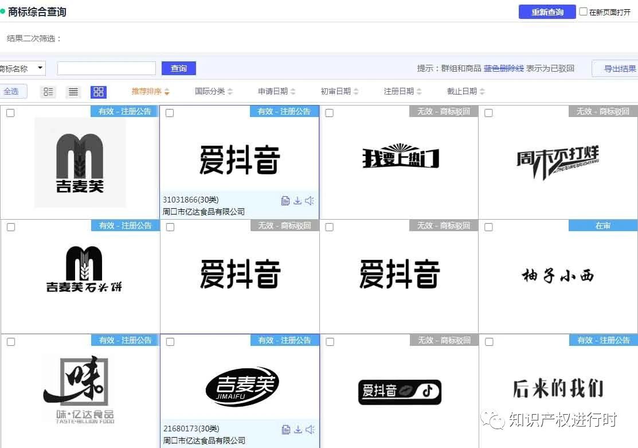Sort results by 初审日期

click(339, 91)
